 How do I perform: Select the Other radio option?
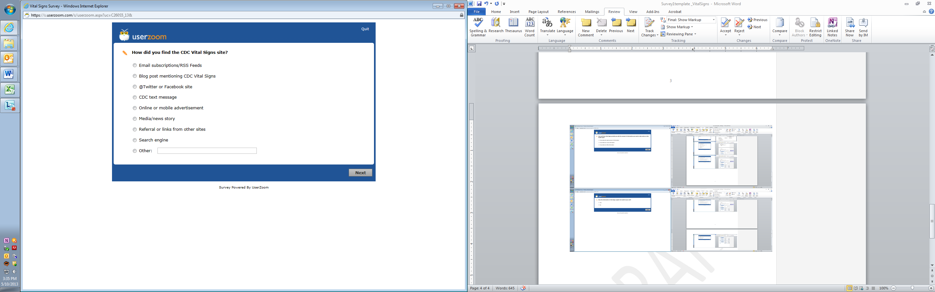coord(135,151)
